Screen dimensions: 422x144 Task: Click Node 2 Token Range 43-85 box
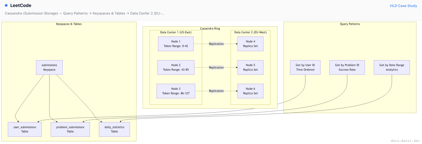176,67
